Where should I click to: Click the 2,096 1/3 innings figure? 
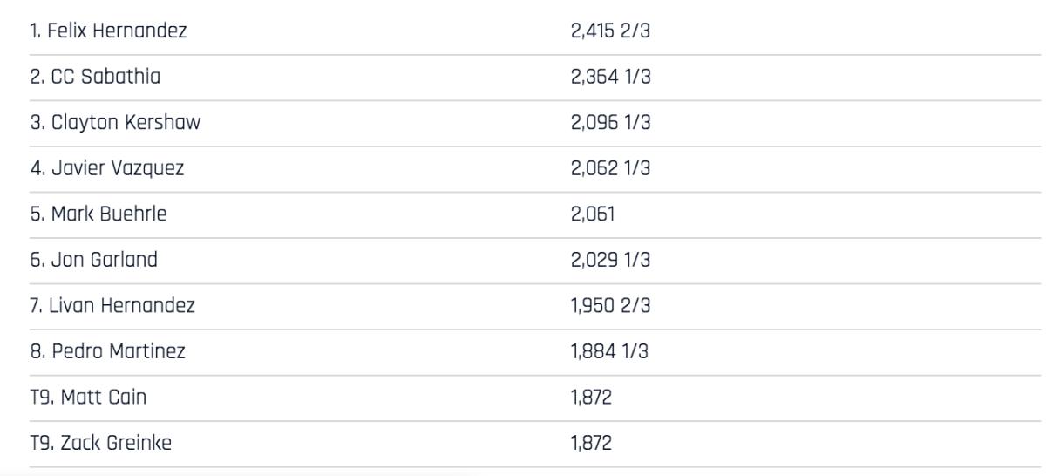pyautogui.click(x=610, y=123)
